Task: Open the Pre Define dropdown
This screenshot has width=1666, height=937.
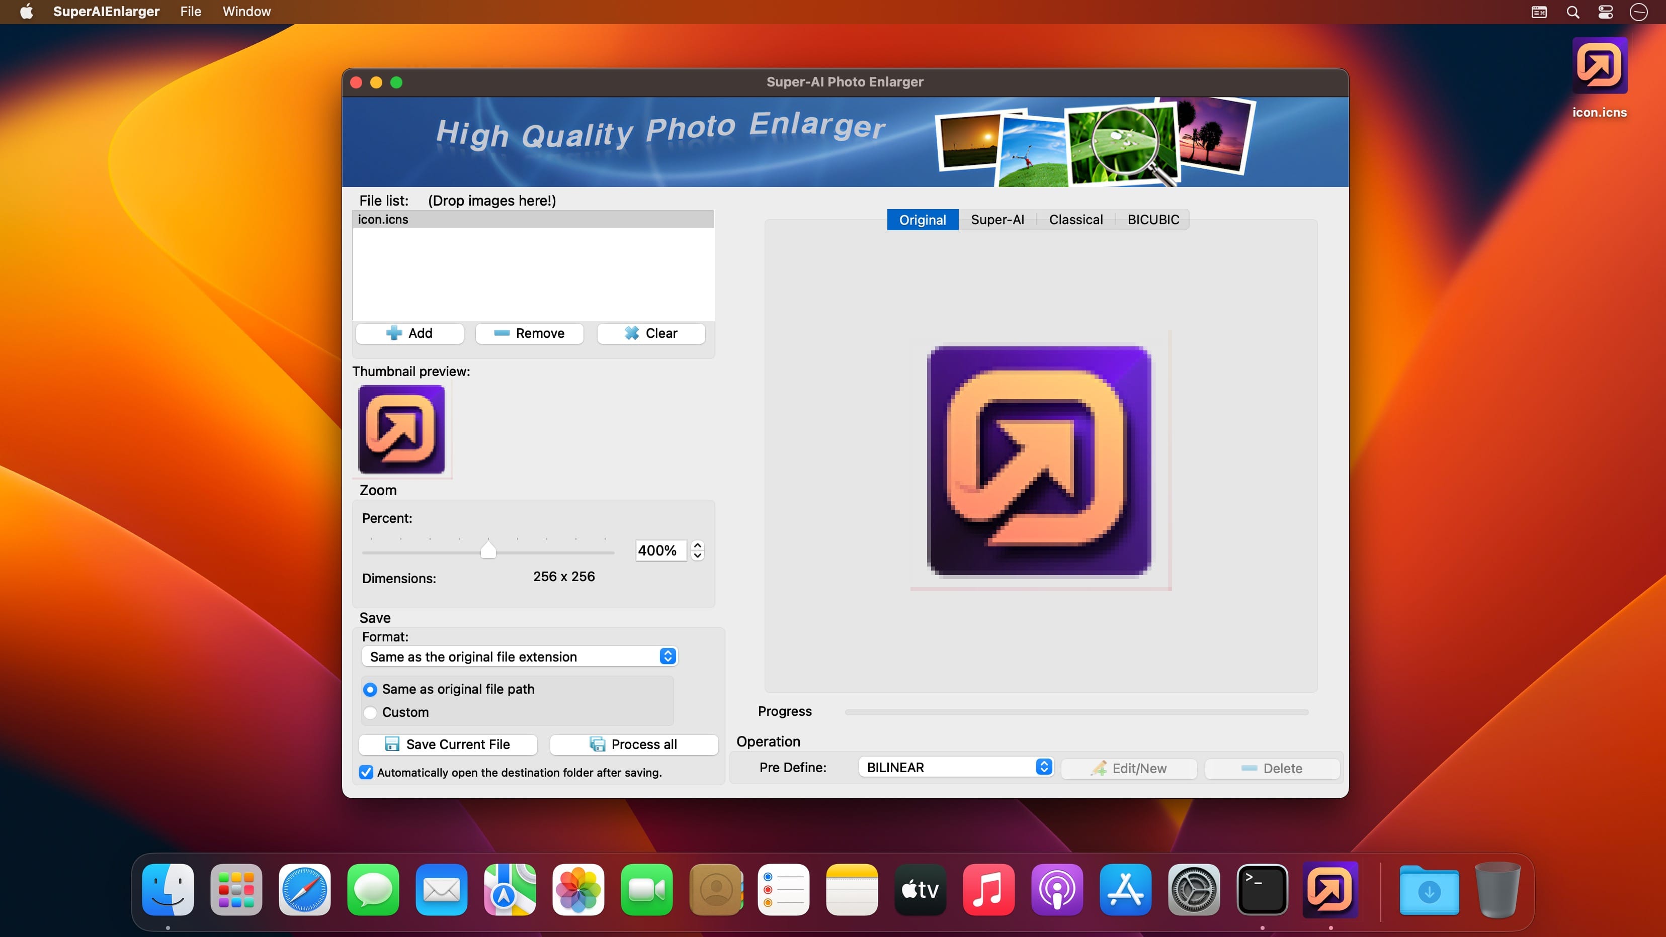Action: pyautogui.click(x=956, y=767)
